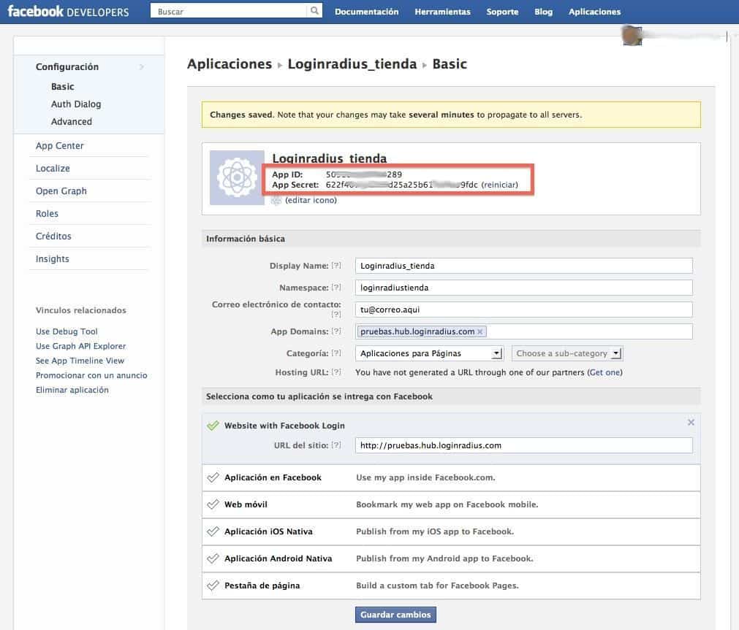Click the reiniciar link beside App Secret
739x630 pixels.
499,185
